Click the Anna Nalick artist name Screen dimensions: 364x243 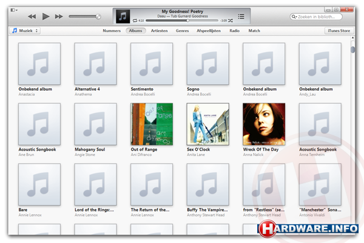click(x=253, y=155)
